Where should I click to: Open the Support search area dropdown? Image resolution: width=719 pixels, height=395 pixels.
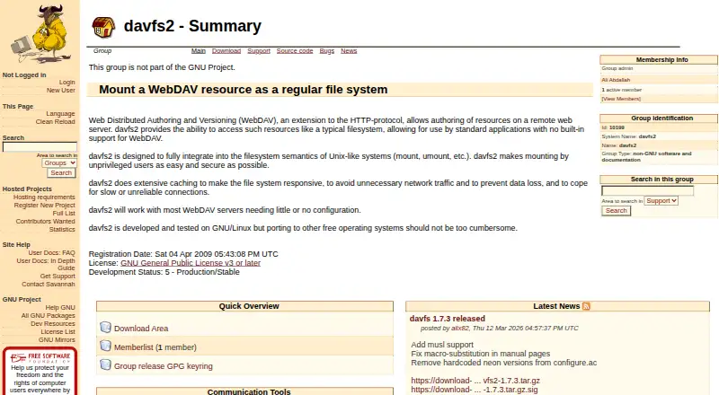tap(661, 201)
